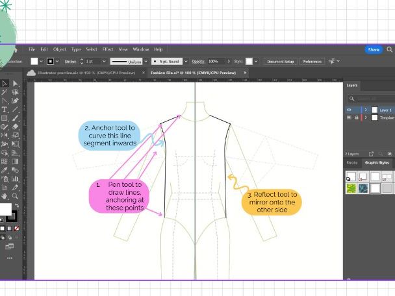Open the Window menu
395x296 pixels.
(141, 49)
